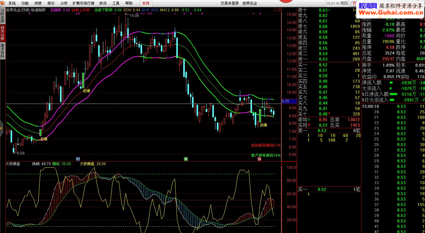Open the 功能 menu

click(25, 3)
